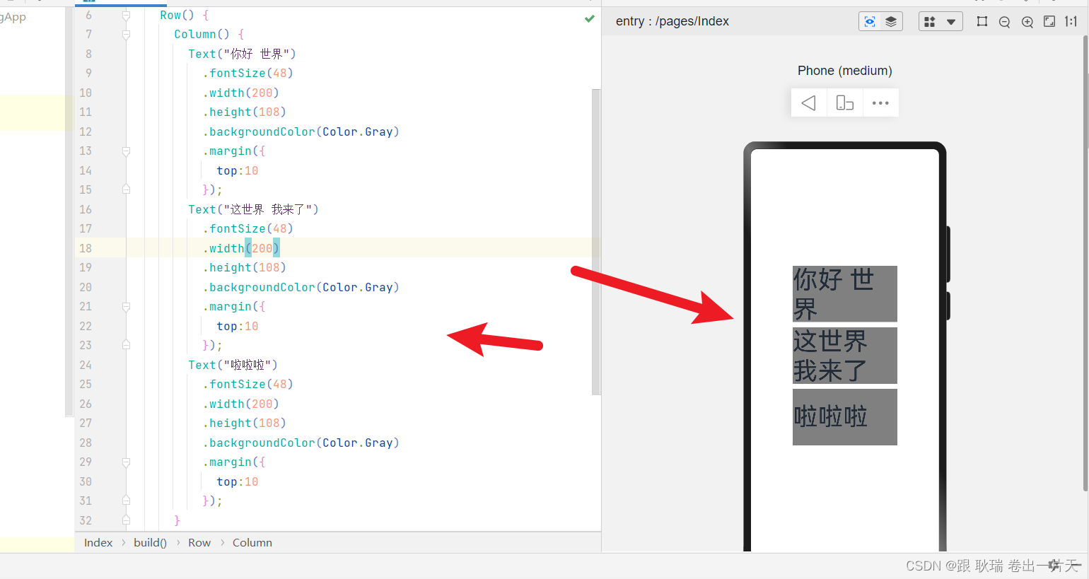Open the component layers view icon
The width and height of the screenshot is (1089, 579).
tap(891, 22)
